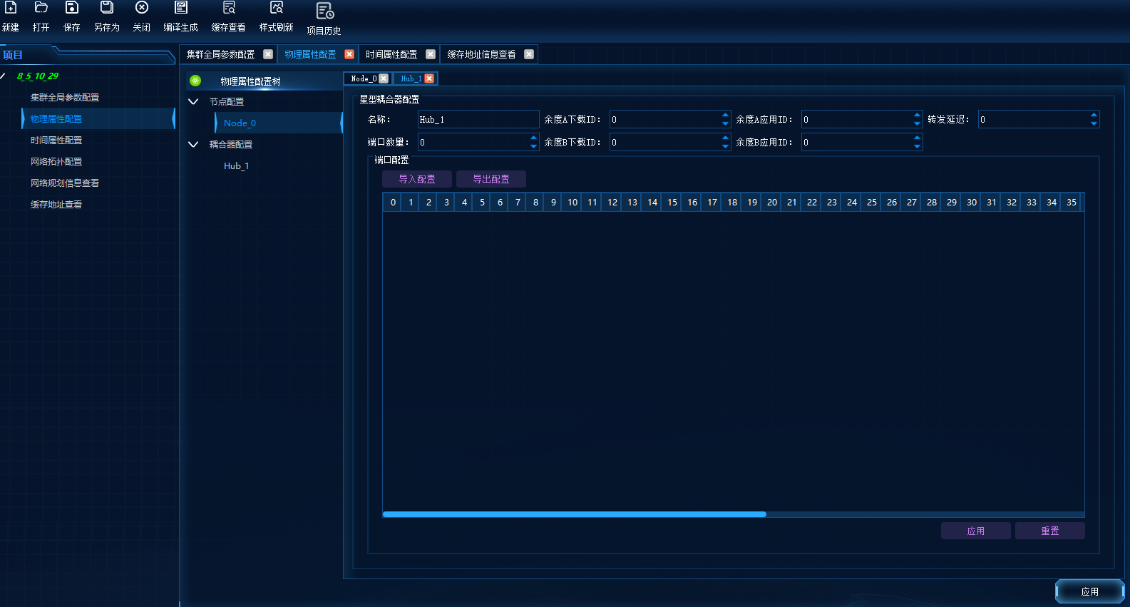The image size is (1130, 607).
Task: Switch to the 时间属性配置 tab
Action: [391, 54]
